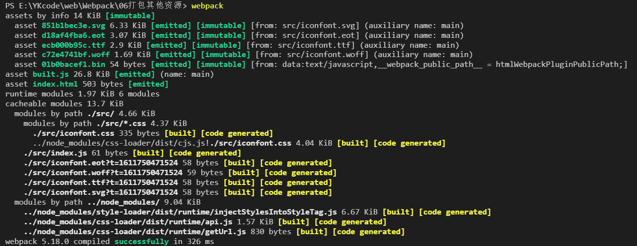Click the '../node_modules/' path with 9.04 KiB
This screenshot has width=637, height=246.
[123, 202]
